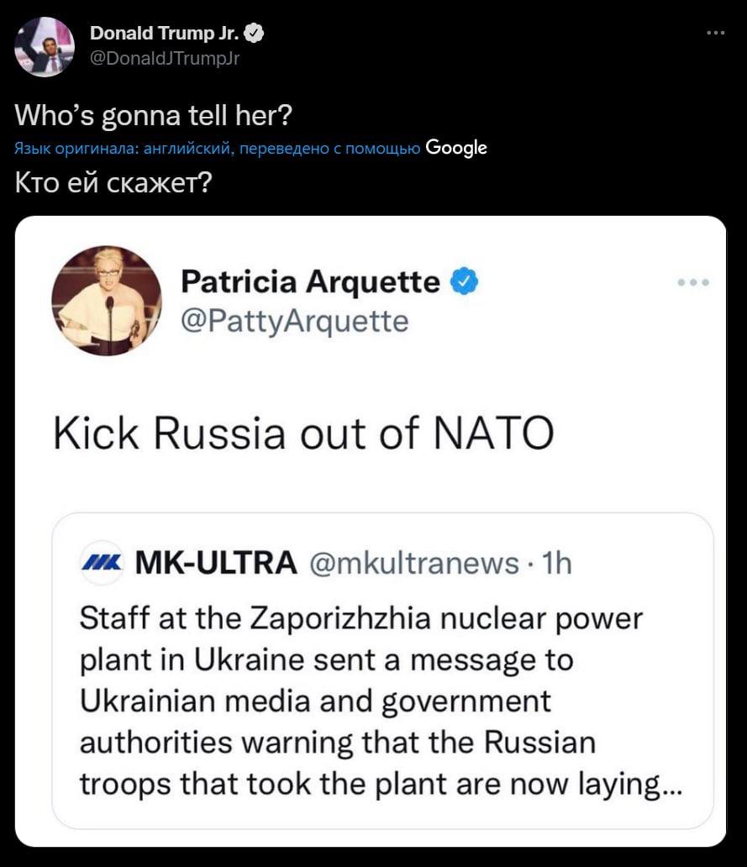Click the translated text "Кто ей скажет?"
The height and width of the screenshot is (867, 747).
(x=113, y=182)
